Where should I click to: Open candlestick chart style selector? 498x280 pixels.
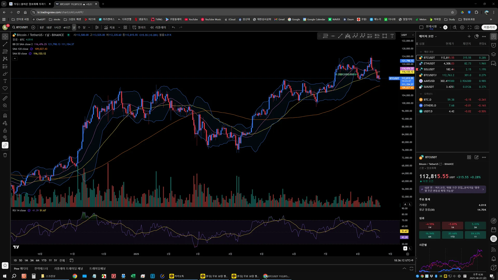[x=97, y=27]
